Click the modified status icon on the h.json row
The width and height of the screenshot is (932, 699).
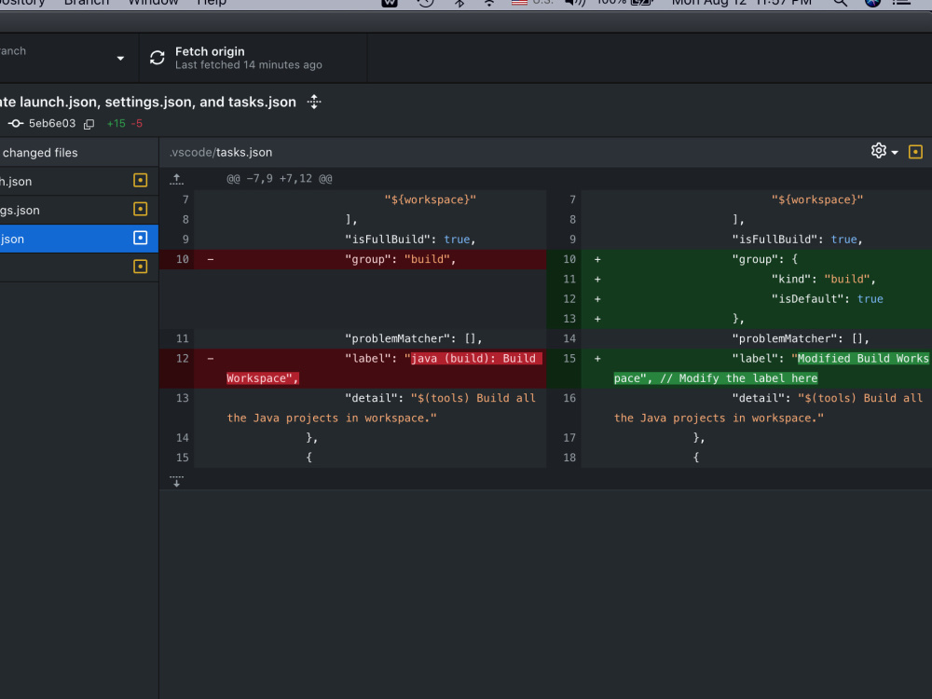141,181
